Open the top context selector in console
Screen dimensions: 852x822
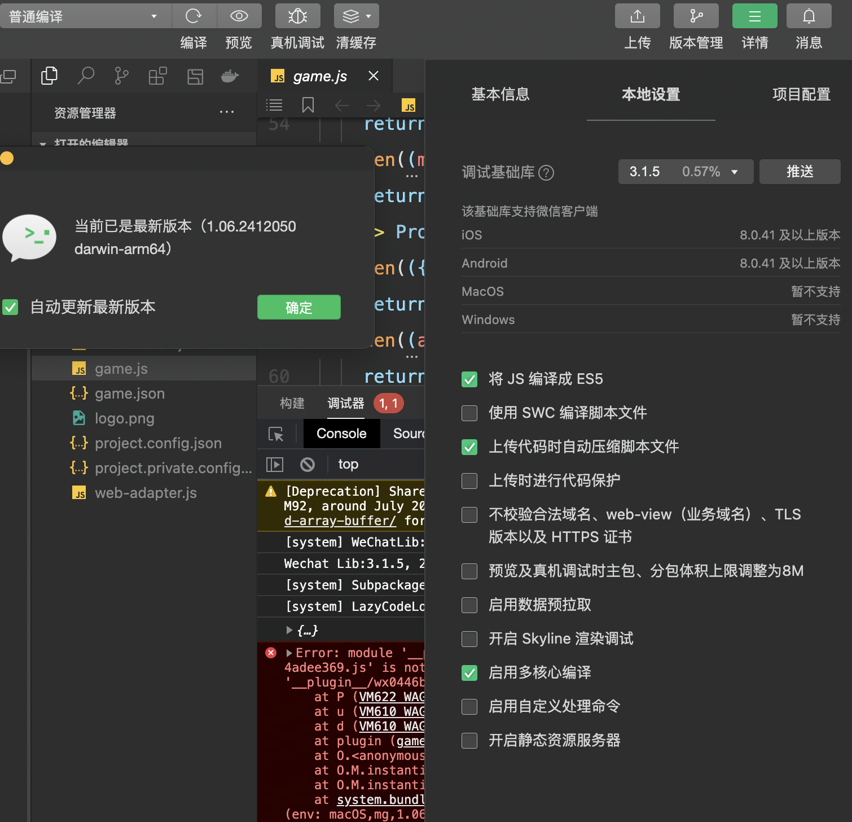(348, 464)
